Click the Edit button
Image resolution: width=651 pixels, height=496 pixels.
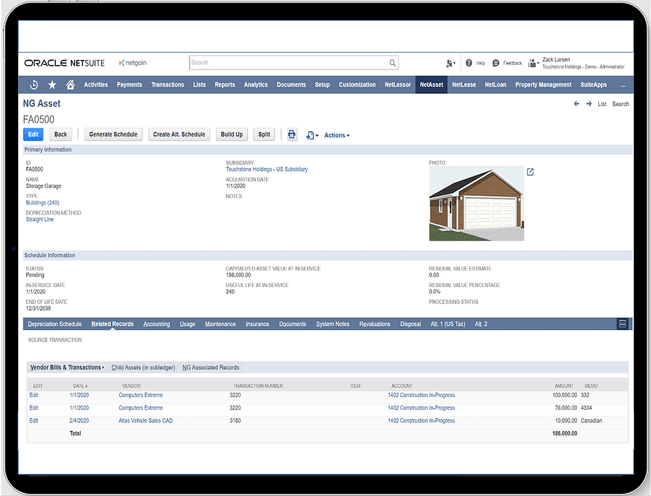pyautogui.click(x=33, y=135)
